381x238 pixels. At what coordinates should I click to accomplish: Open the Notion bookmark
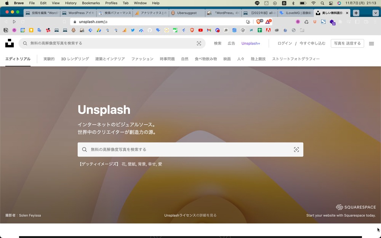(6, 30)
